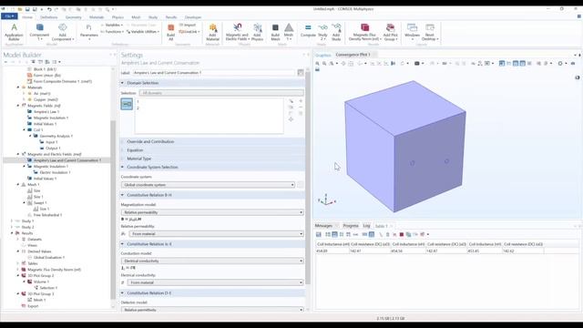
Task: Open the Coordinate system dropdown
Action: click(x=209, y=185)
